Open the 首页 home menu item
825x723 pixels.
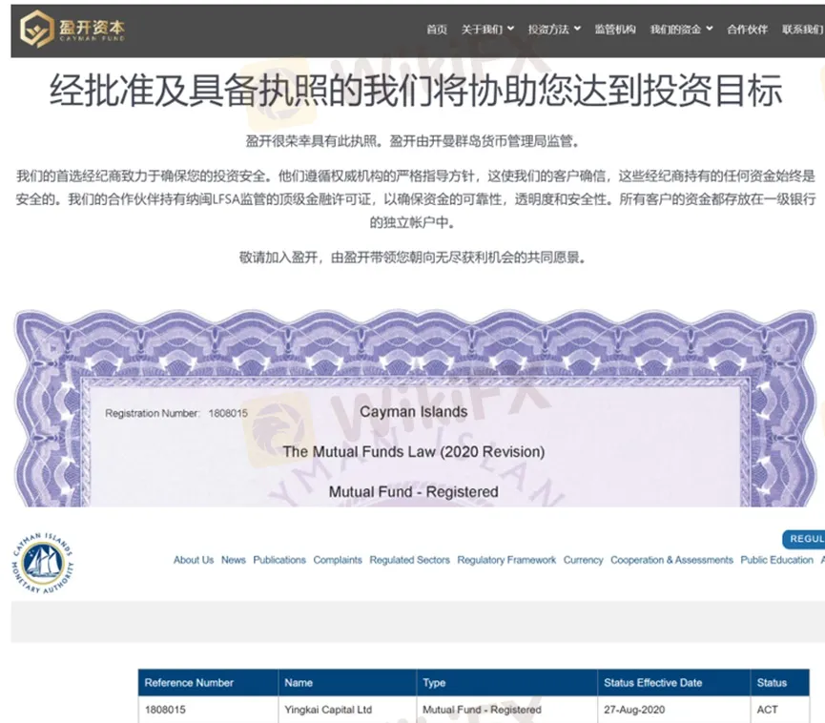(x=437, y=30)
